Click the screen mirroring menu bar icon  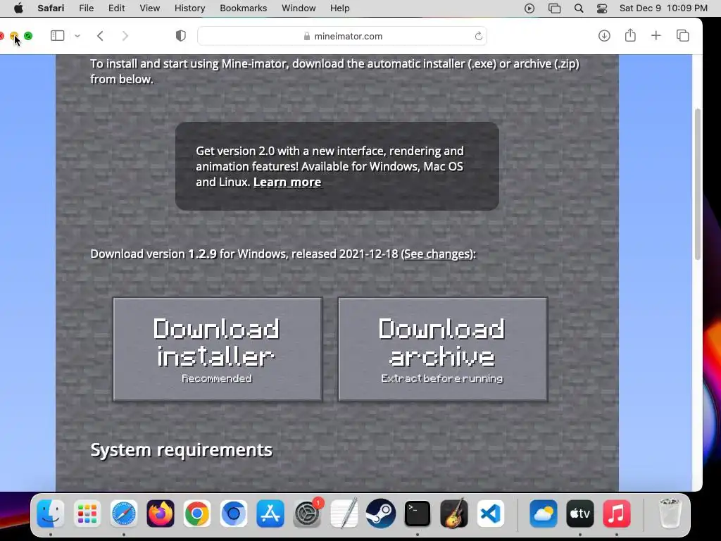coord(555,8)
